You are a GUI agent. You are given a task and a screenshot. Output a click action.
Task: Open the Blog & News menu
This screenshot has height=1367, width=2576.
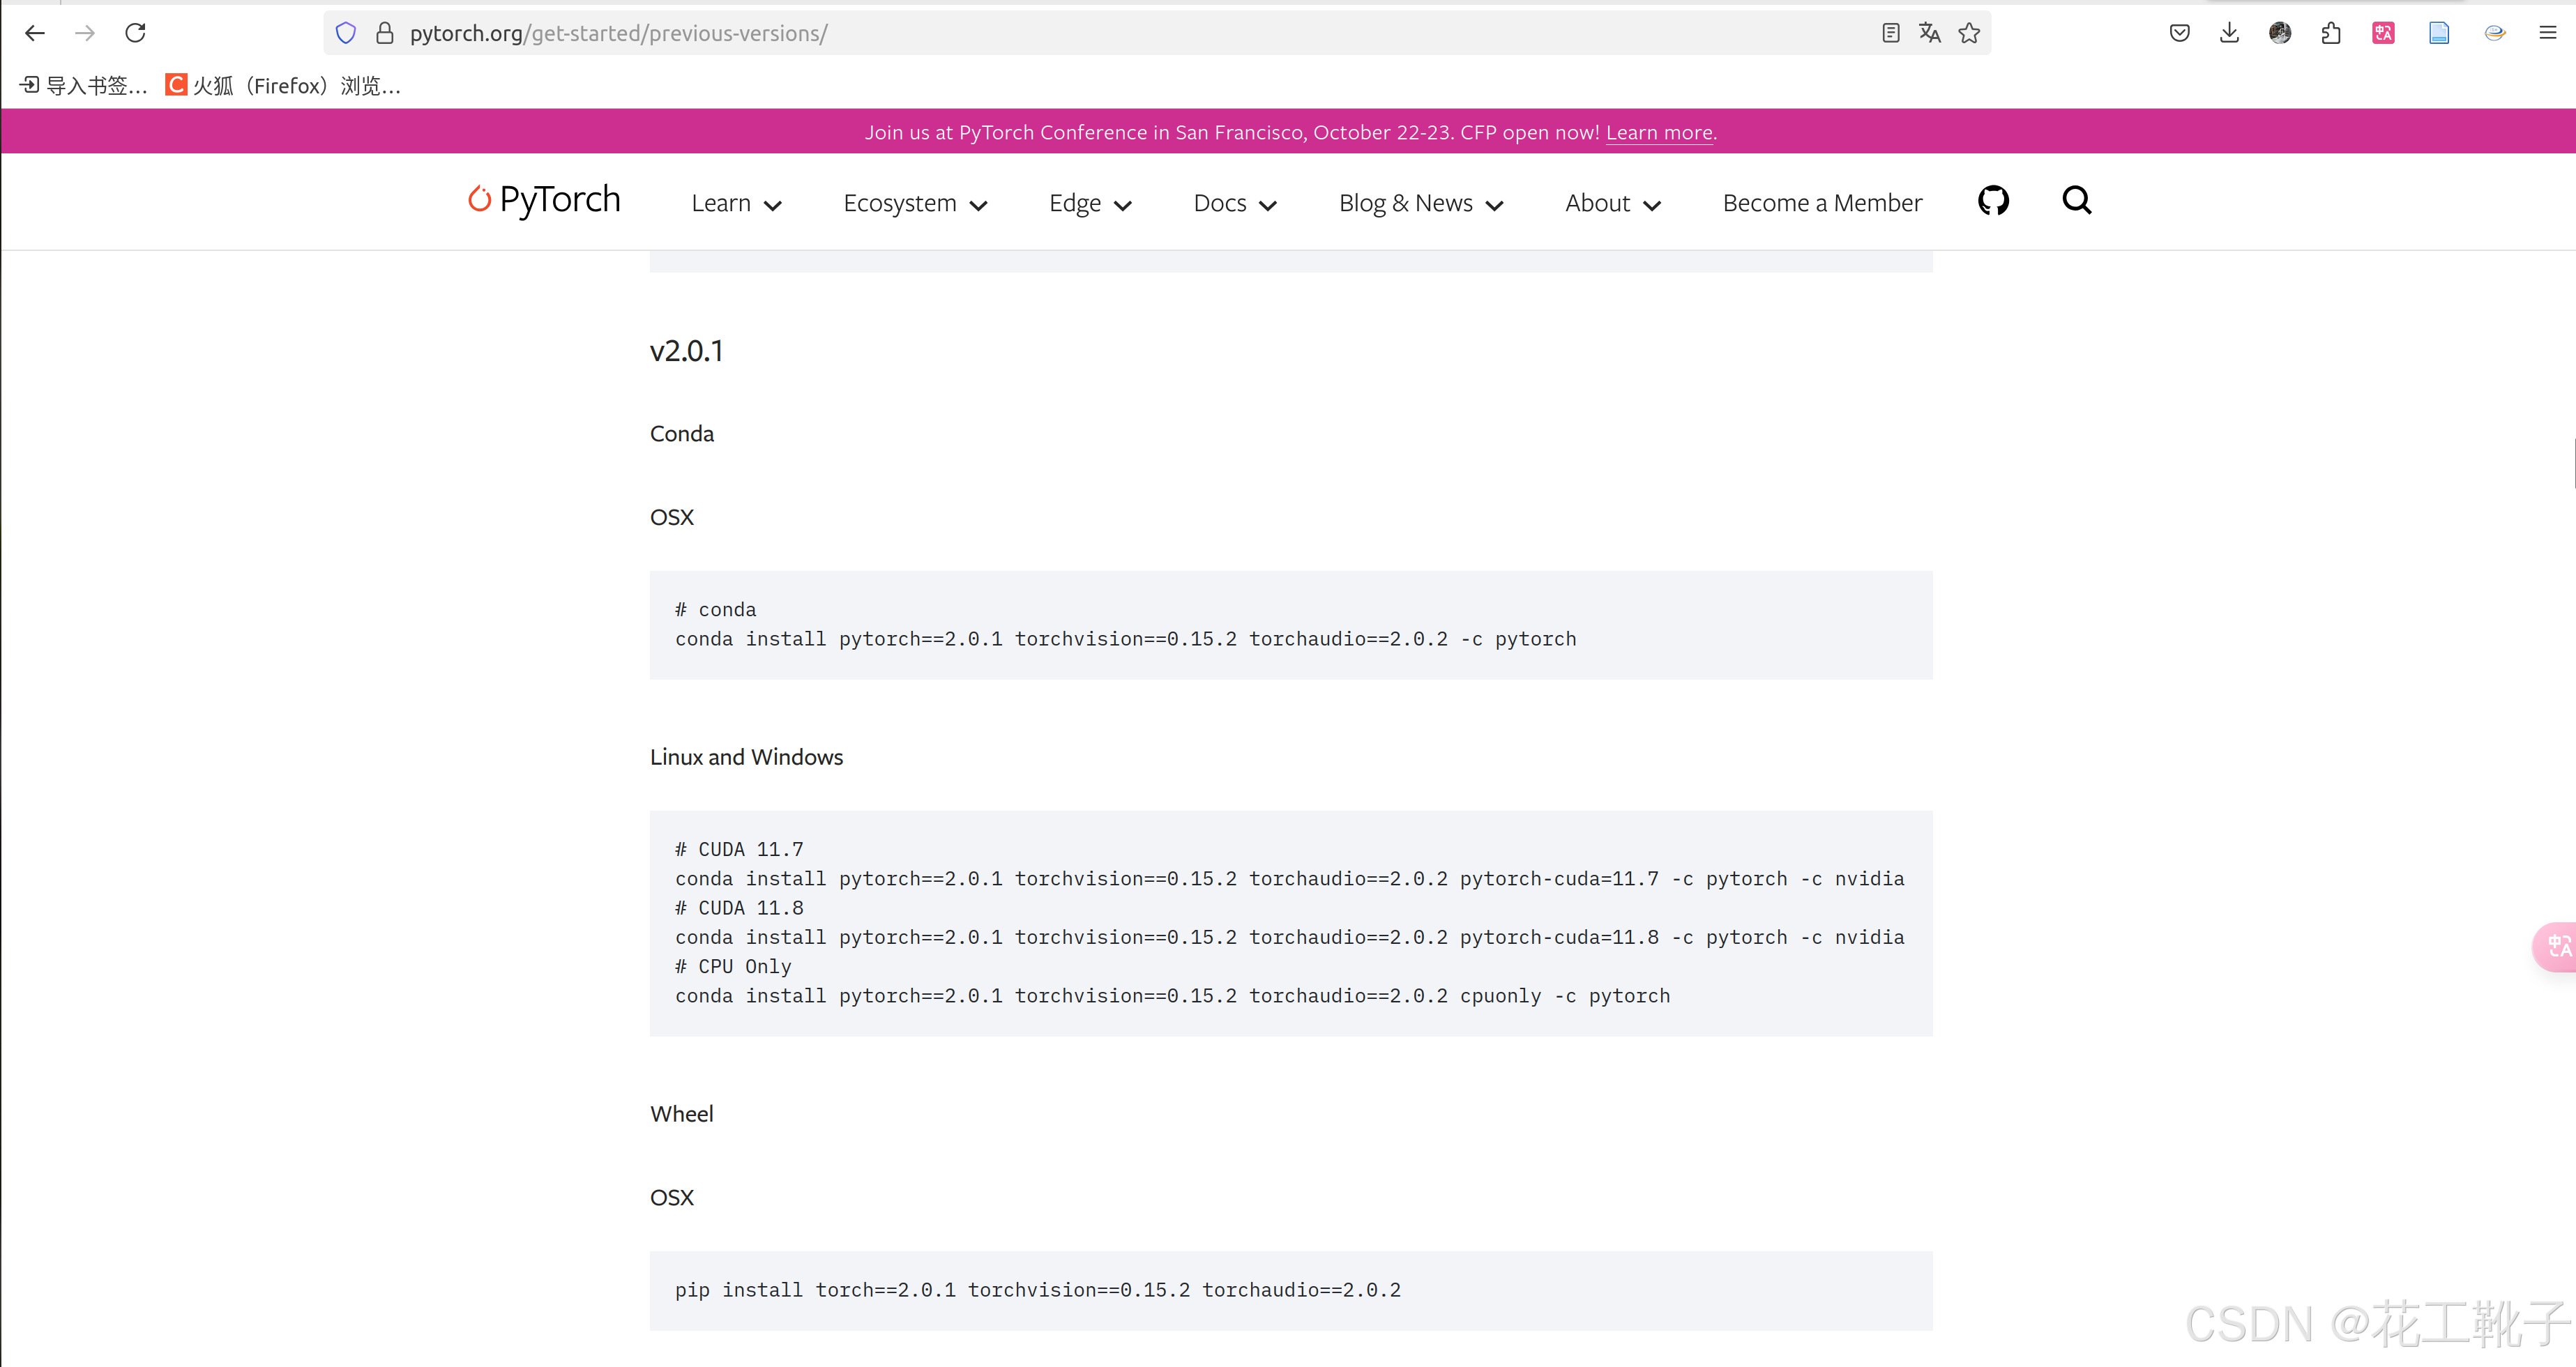[x=1420, y=203]
